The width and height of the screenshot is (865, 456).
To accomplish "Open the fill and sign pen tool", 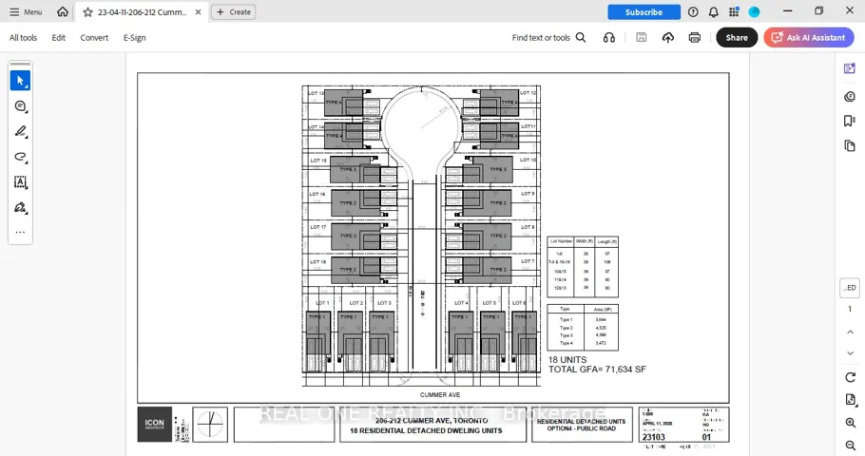I will point(20,207).
